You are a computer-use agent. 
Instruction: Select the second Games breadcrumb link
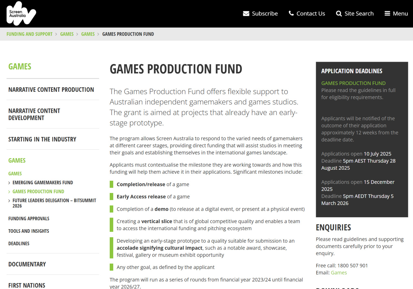(x=88, y=34)
